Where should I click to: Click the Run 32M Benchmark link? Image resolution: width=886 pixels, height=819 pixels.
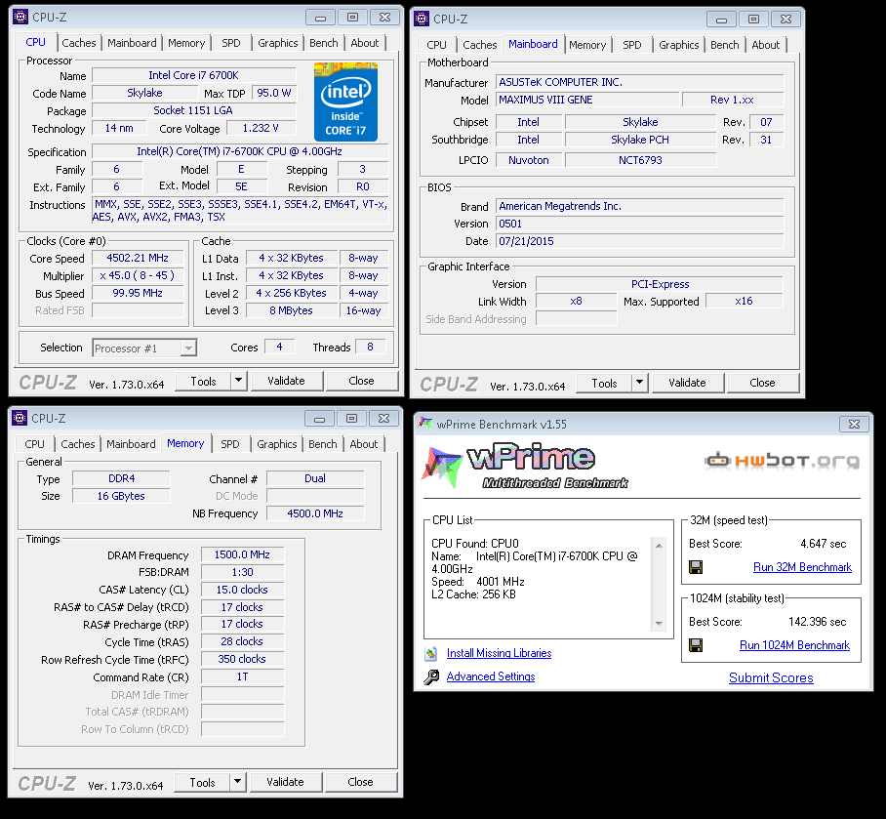tap(802, 567)
